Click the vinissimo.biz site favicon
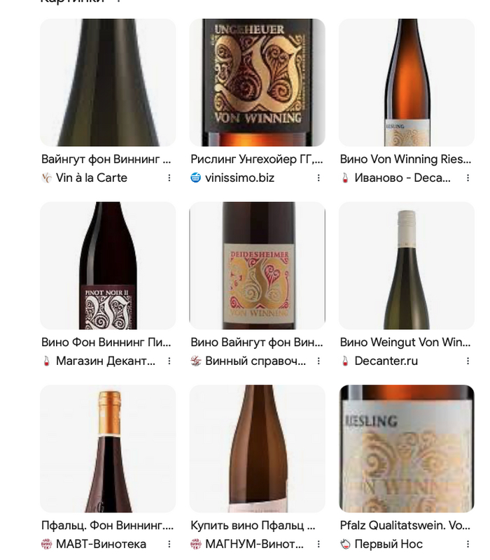Screen dimensions: 490x560 pos(195,178)
